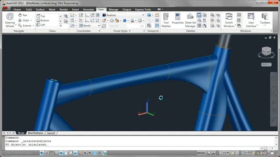The height and width of the screenshot is (157, 280).
Task: Click the MODEL space button in status bar
Action: [201, 153]
